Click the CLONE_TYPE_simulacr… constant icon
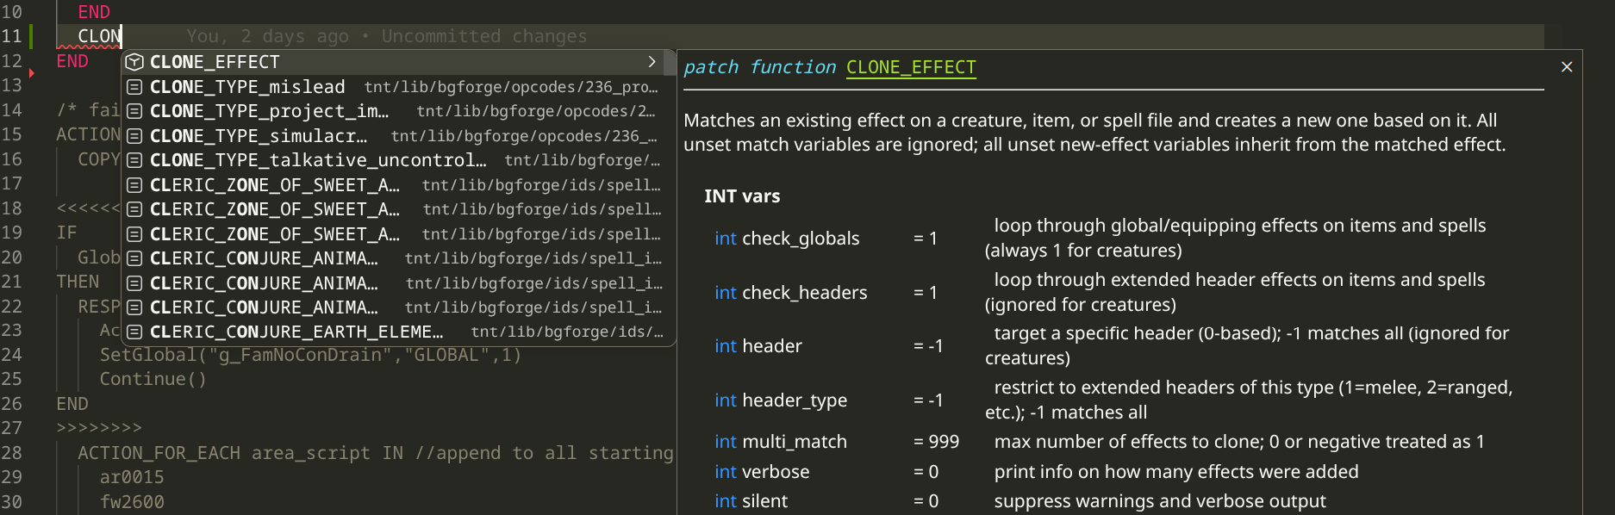This screenshot has width=1615, height=515. click(x=134, y=136)
